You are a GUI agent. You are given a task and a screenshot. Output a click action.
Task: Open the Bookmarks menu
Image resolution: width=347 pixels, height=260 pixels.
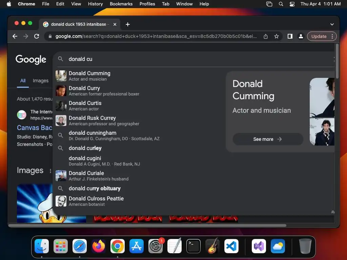(x=121, y=4)
